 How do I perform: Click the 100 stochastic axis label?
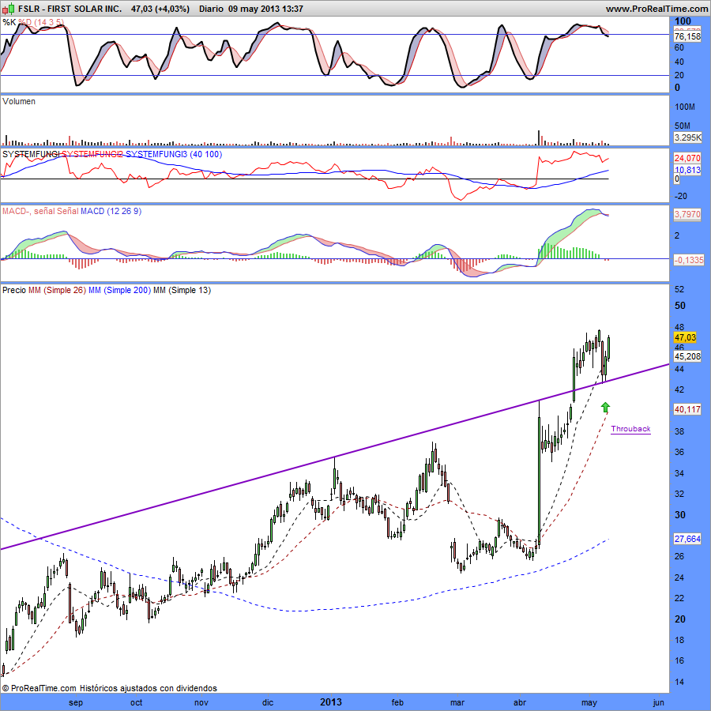[x=683, y=21]
